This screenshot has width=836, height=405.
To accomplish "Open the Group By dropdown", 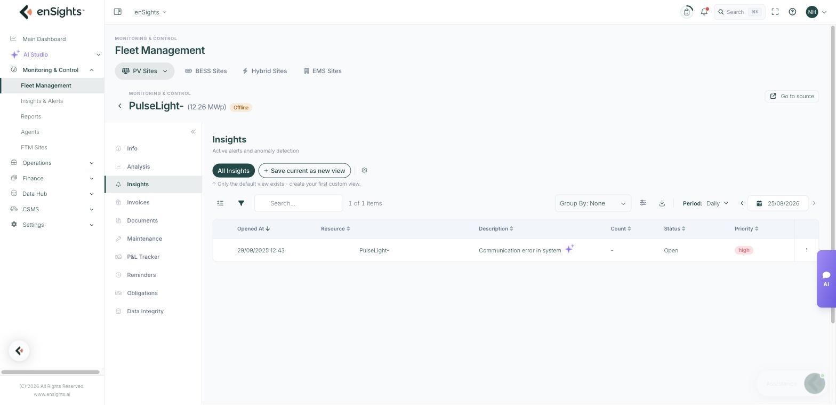I will coord(593,203).
